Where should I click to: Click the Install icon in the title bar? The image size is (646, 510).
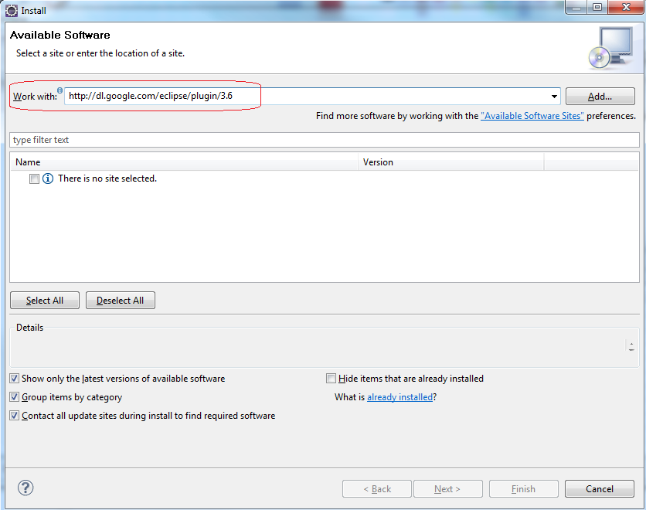click(12, 9)
